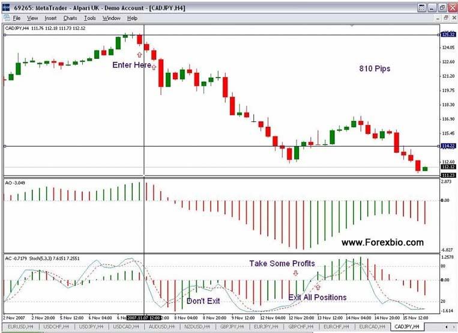Switch to the EURUSD,H4 chart tab

(20, 326)
